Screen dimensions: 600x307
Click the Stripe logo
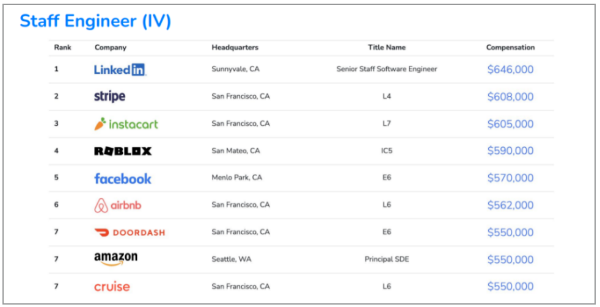click(x=109, y=96)
